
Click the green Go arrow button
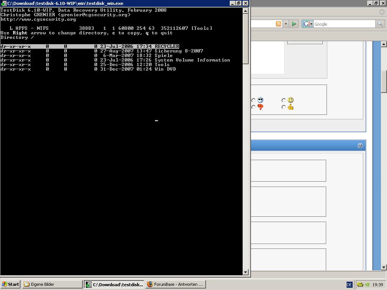tap(294, 24)
